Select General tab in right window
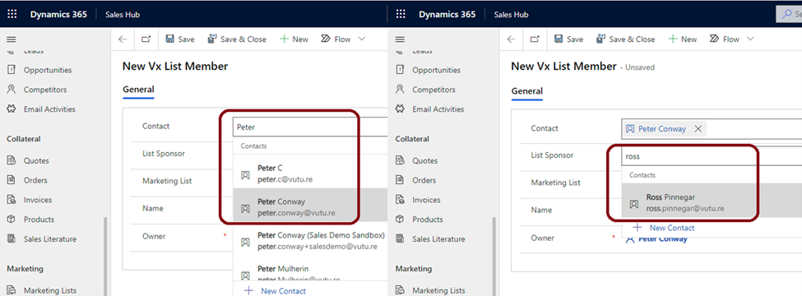The width and height of the screenshot is (802, 296). pyautogui.click(x=526, y=91)
